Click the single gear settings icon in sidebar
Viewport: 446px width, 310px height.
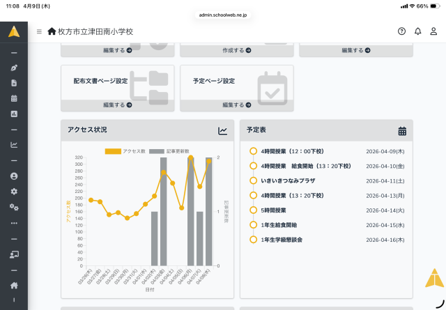click(14, 192)
